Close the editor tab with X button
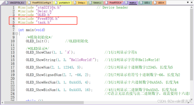Viewport: 194px width, 105px height. 191,2
